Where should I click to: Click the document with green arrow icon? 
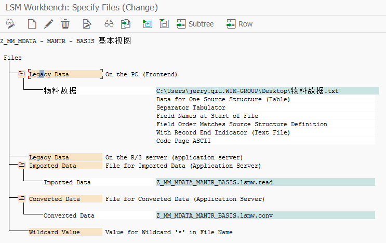pyautogui.click(x=126, y=24)
